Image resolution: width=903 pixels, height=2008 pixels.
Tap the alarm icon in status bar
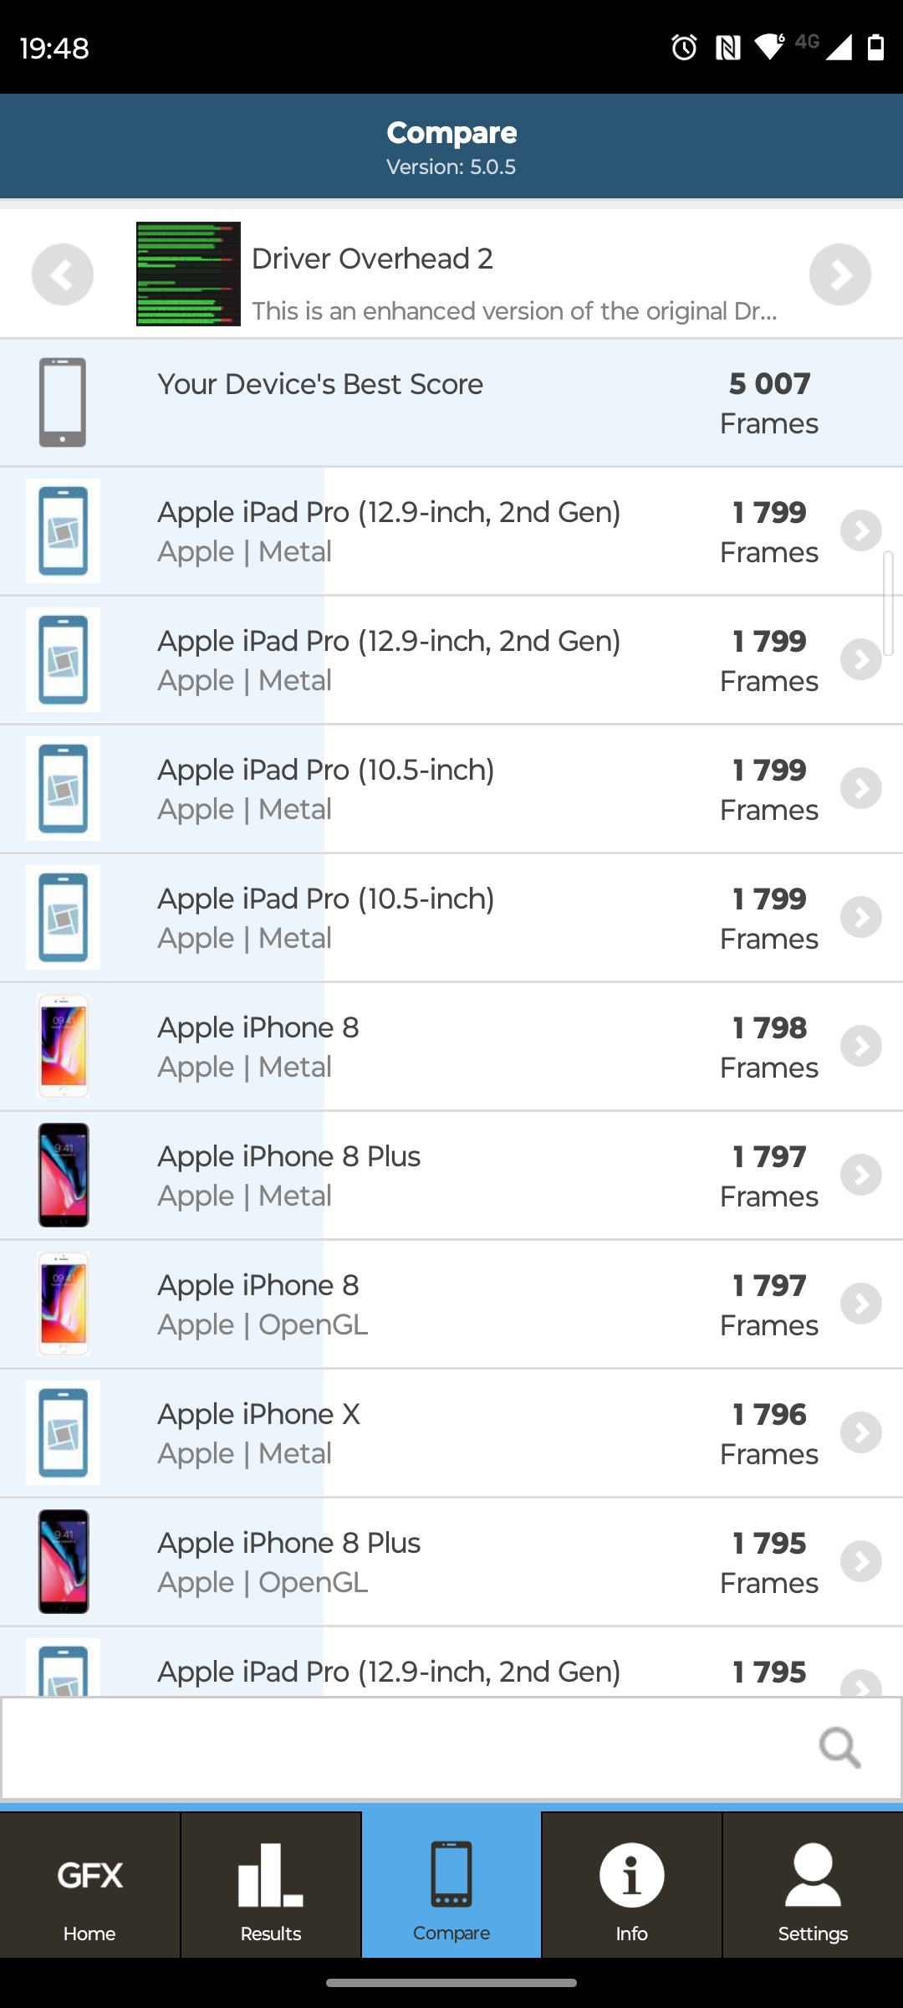pyautogui.click(x=684, y=48)
